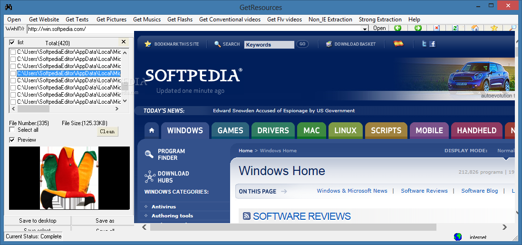Image resolution: width=522 pixels, height=245 pixels.
Task: Click the Stop loading icon with red X
Action: pyautogui.click(x=436, y=29)
